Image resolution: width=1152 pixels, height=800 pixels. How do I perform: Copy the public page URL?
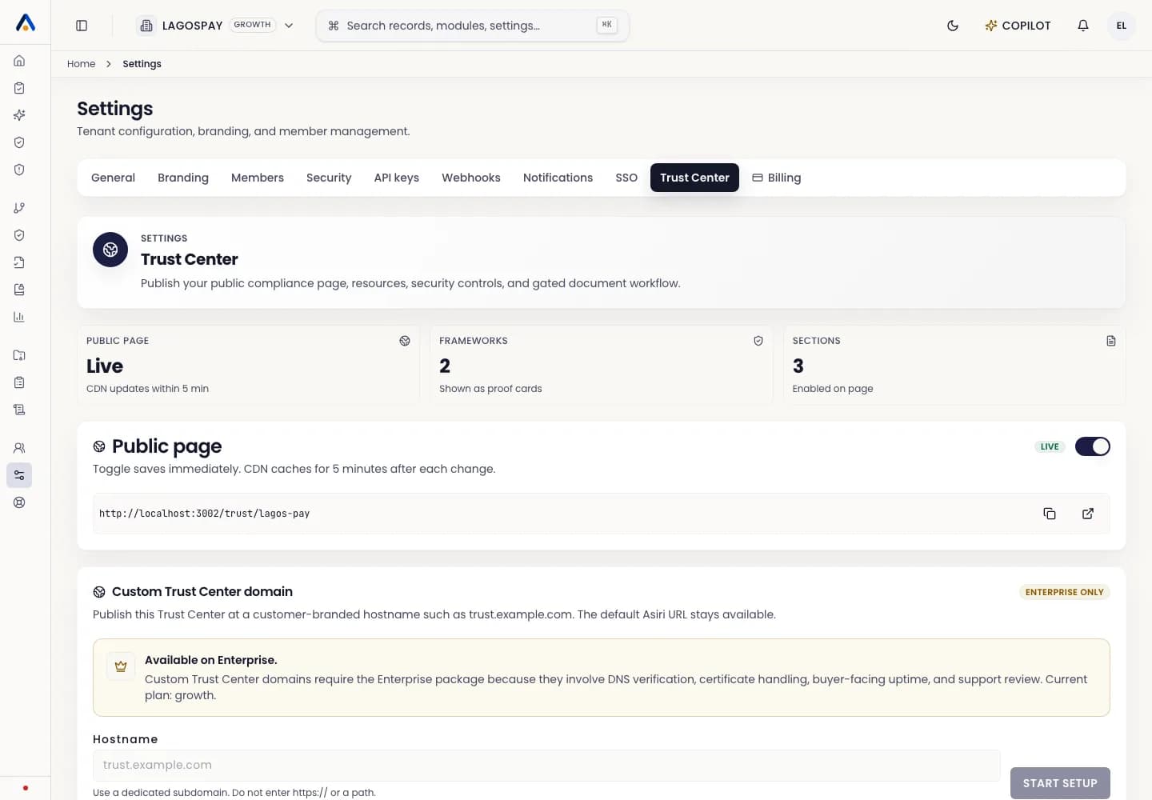(x=1050, y=514)
